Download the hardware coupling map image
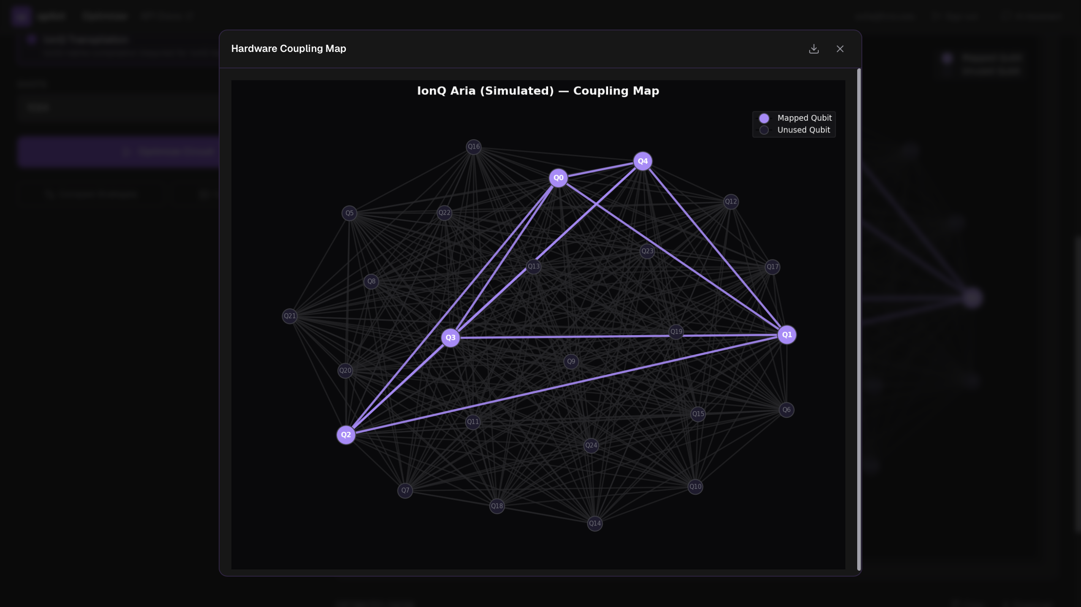Viewport: 1081px width, 607px height. tap(813, 49)
